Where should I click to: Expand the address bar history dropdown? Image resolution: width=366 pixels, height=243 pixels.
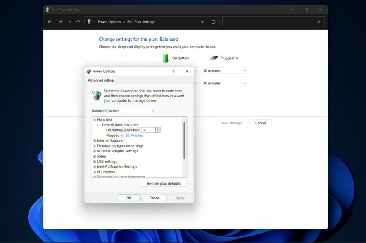[x=202, y=22]
